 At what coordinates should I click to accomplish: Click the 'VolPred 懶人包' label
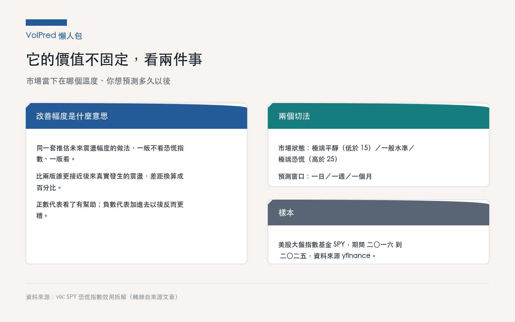click(x=54, y=35)
